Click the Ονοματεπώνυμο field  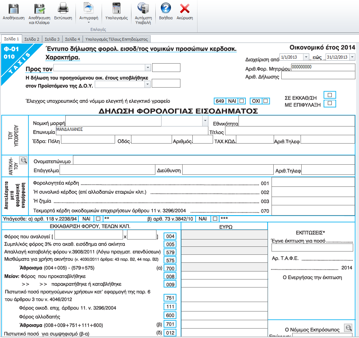[214, 160]
